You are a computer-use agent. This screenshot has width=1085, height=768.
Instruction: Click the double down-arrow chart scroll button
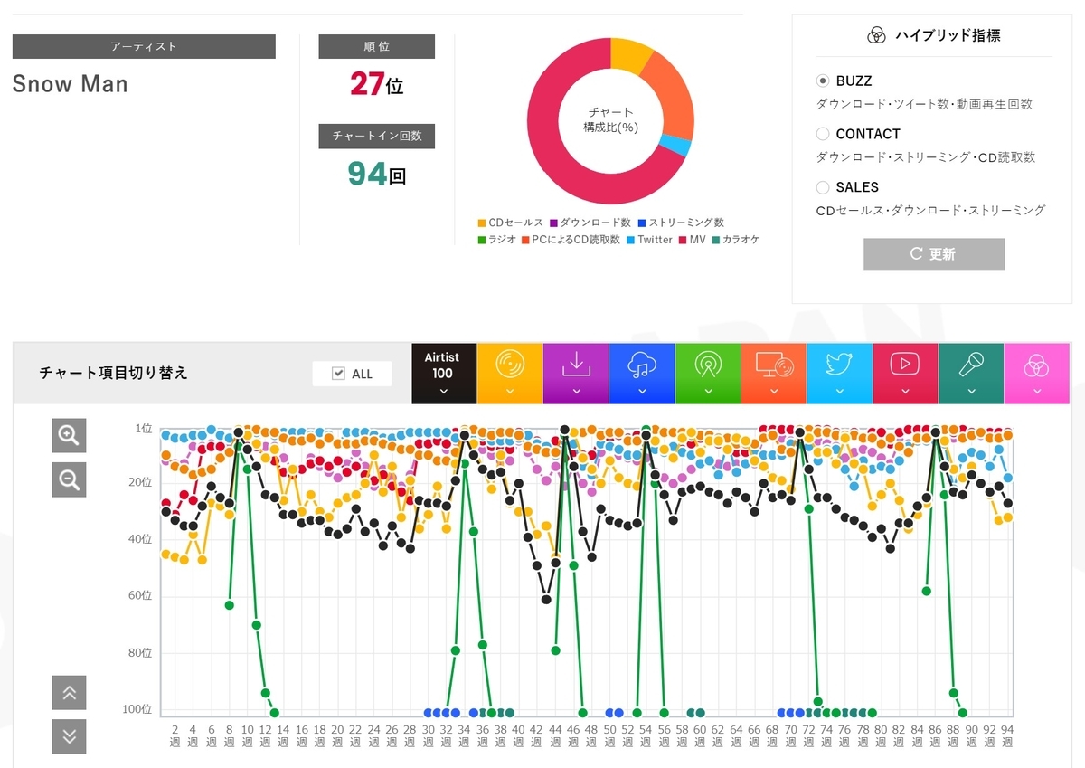pos(69,736)
